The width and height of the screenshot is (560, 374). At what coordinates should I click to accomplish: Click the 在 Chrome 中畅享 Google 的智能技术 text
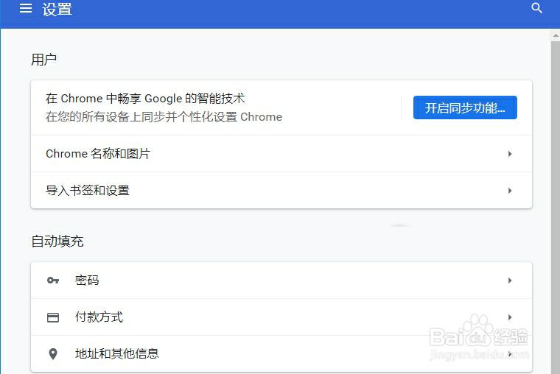coord(145,99)
